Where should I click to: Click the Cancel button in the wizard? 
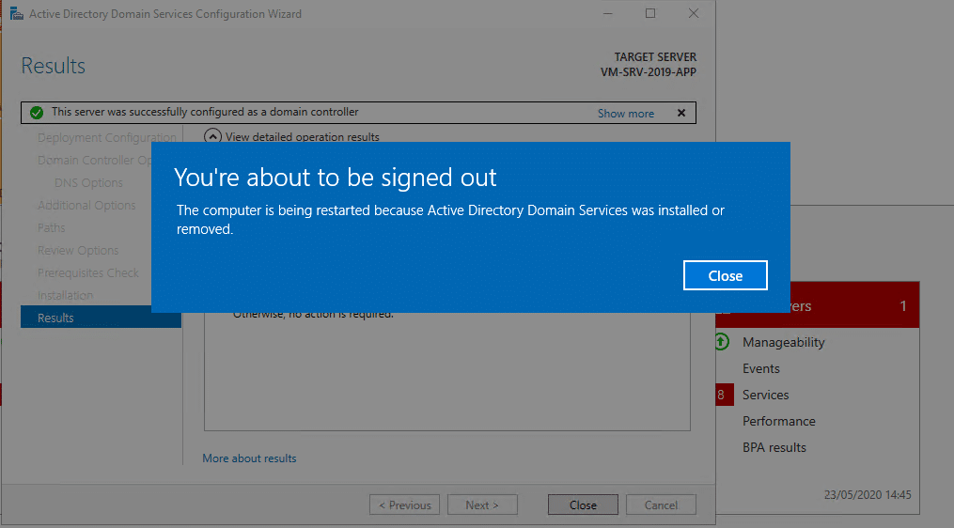662,505
